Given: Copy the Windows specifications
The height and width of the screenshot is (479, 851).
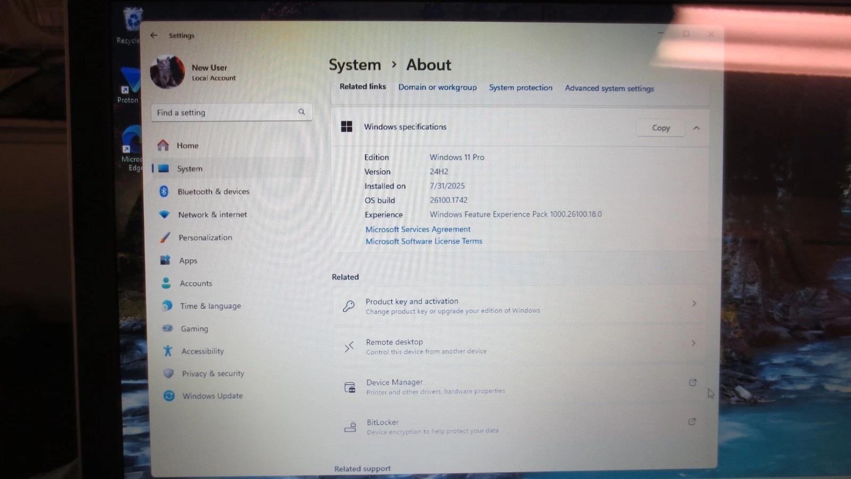Looking at the screenshot, I should pos(661,128).
